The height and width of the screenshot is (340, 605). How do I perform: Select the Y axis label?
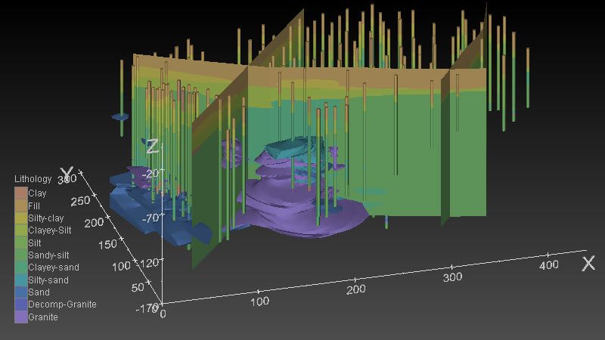(x=67, y=173)
